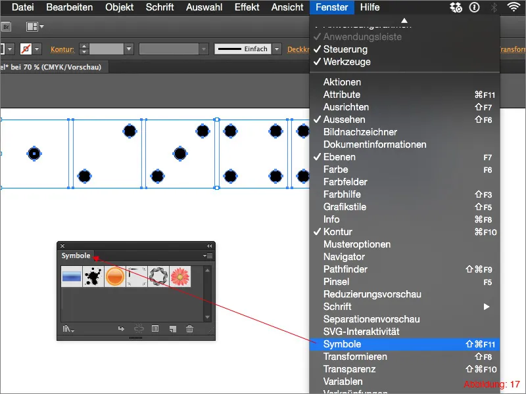This screenshot has width=526, height=394.
Task: Choose Transparenz from Fenster menu
Action: coord(404,369)
